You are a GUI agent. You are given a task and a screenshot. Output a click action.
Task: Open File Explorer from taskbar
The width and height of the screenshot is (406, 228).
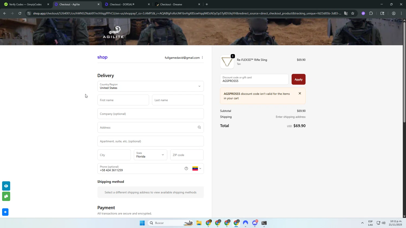[199, 223]
